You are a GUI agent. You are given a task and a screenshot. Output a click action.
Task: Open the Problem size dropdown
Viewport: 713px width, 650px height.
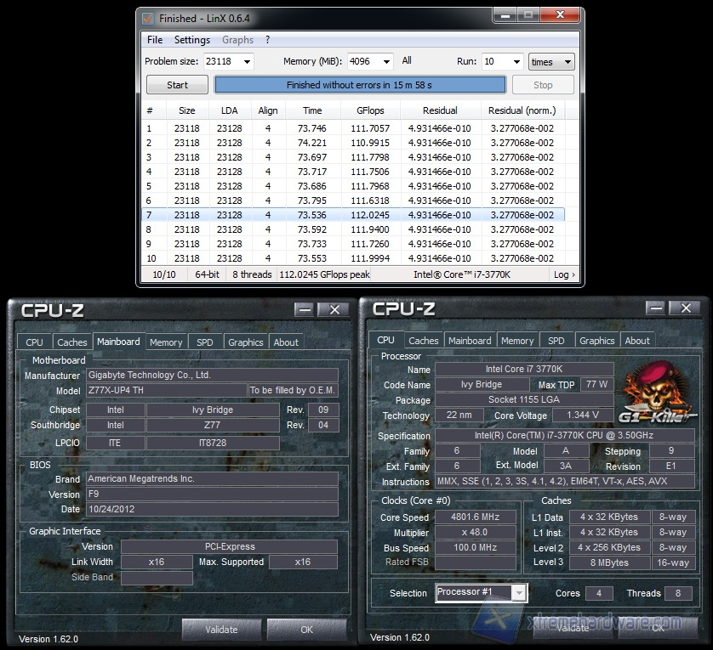tap(246, 61)
